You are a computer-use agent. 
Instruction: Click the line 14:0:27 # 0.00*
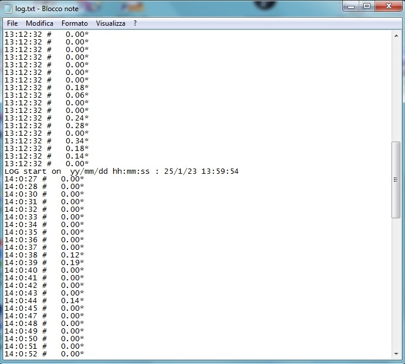(44, 178)
